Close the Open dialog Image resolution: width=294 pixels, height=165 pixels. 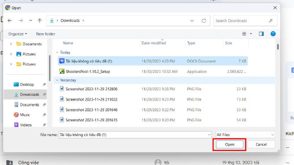[275, 8]
